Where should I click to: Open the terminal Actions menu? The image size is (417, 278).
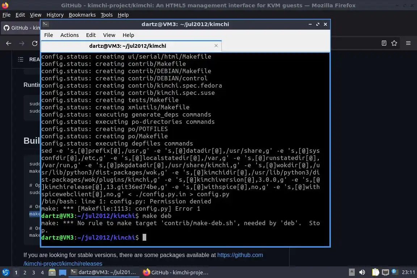point(69,35)
